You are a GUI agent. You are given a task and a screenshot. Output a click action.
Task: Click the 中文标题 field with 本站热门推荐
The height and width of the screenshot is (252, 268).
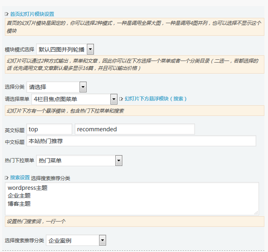tap(141, 141)
